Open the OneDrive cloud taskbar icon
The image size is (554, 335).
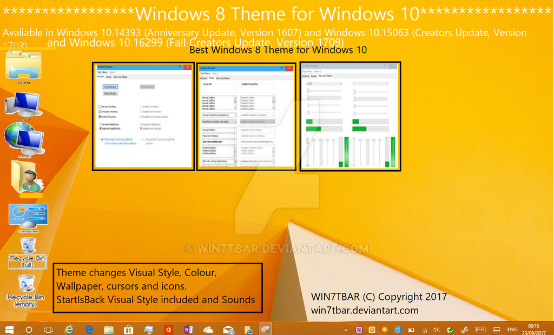click(208, 330)
